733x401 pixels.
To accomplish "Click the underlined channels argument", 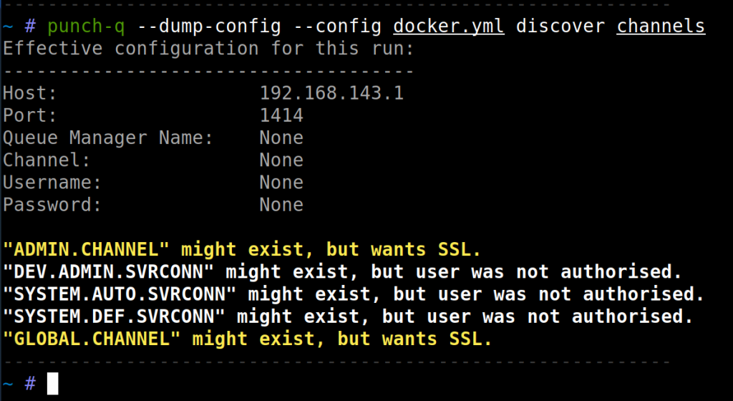I will [x=661, y=26].
